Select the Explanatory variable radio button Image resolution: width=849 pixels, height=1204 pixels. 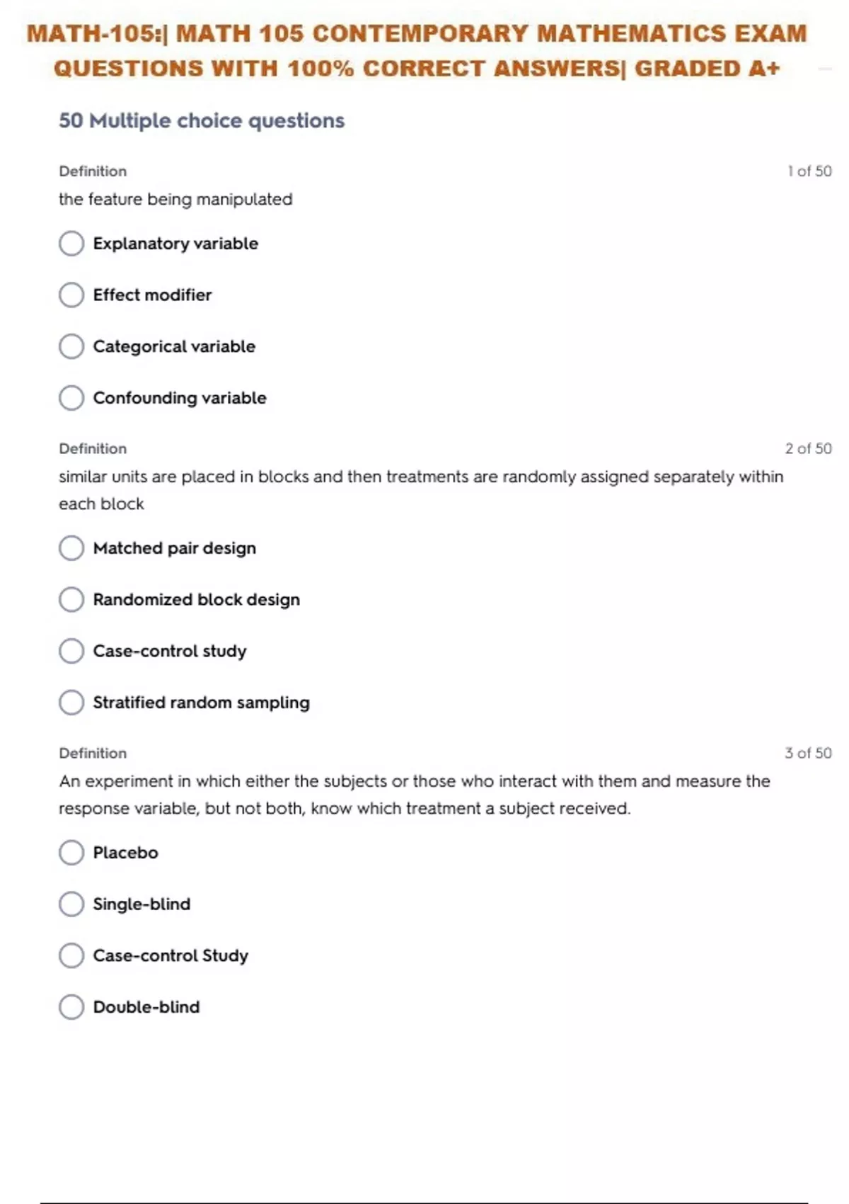pyautogui.click(x=71, y=244)
